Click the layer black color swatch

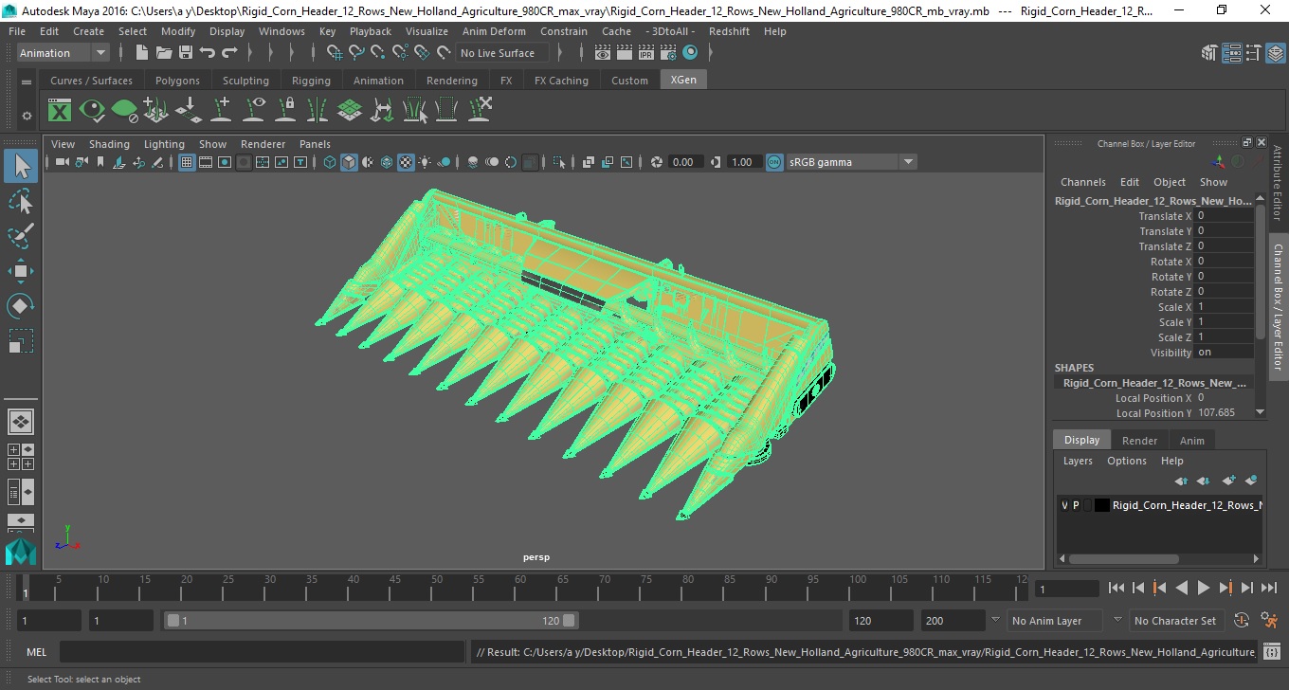coord(1101,505)
